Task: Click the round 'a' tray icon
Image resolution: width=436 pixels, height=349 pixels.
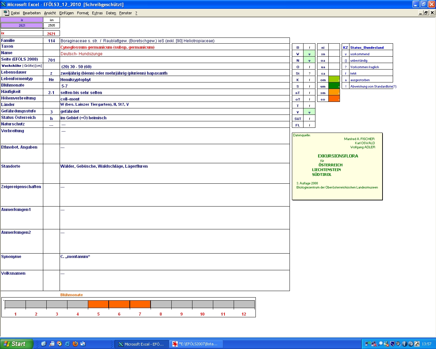Action: (x=411, y=344)
